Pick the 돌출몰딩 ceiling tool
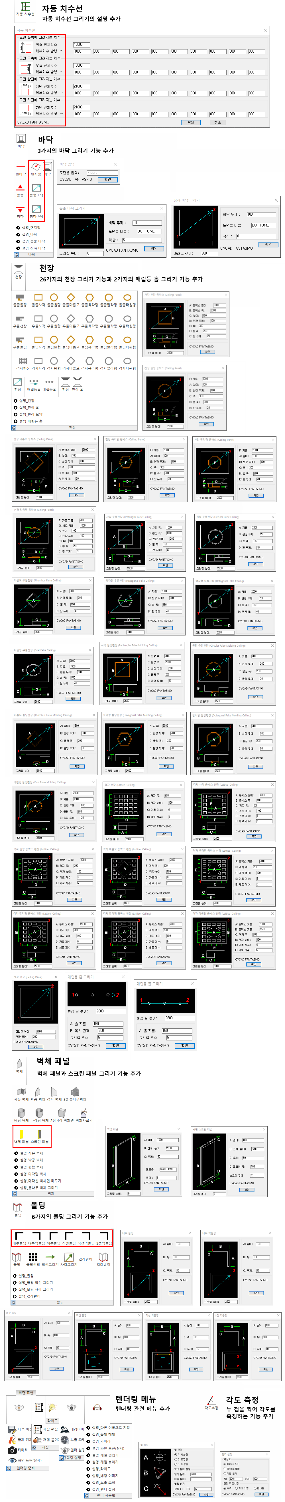Screen dimensions: 285x1502 point(20,300)
